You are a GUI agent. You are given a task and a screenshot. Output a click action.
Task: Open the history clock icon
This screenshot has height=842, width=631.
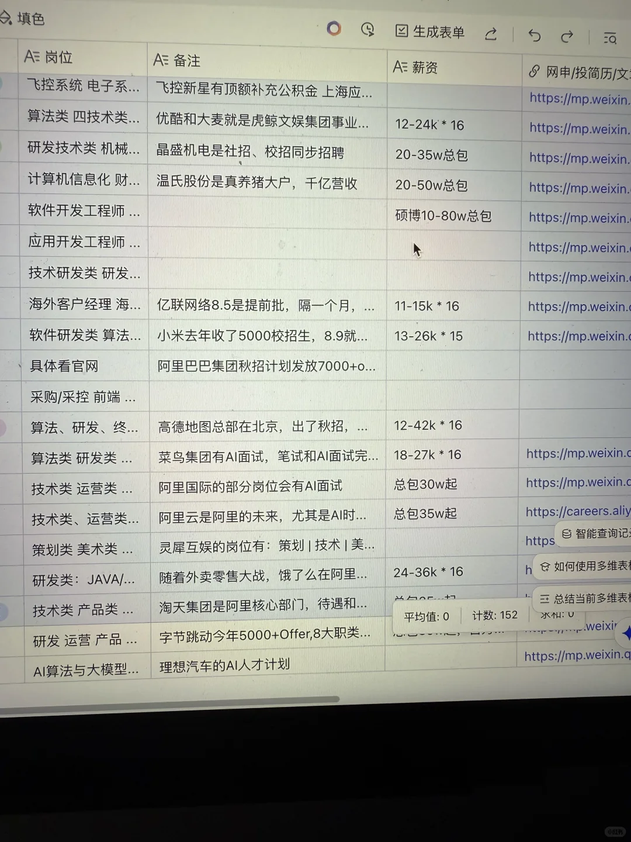[367, 29]
